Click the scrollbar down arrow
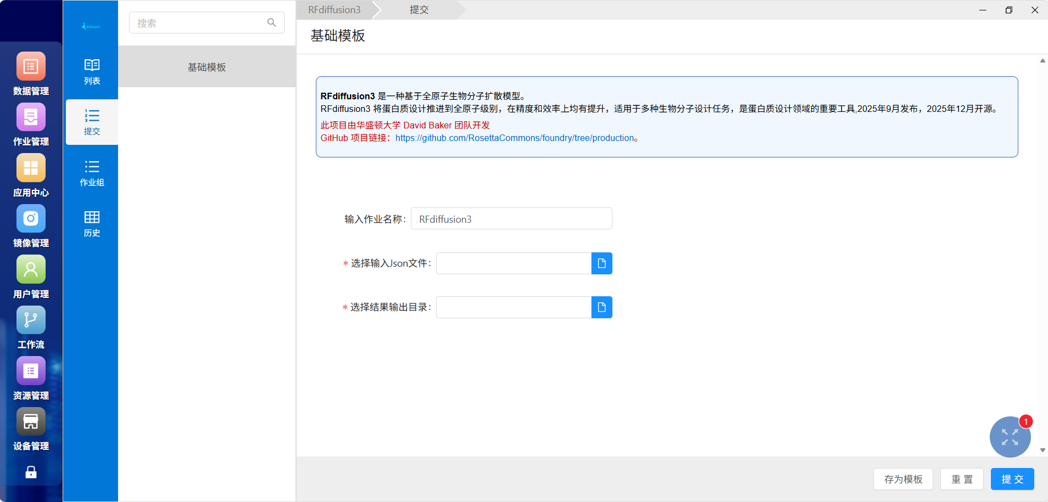The image size is (1048, 502). point(1043,450)
